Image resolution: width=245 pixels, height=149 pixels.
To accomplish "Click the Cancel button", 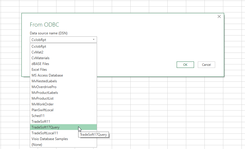I will coord(206,65).
